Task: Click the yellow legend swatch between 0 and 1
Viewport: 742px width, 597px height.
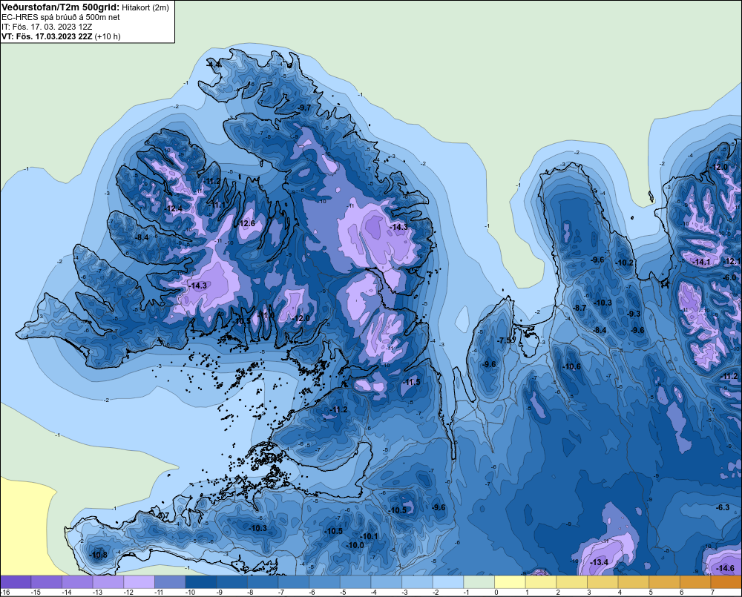Action: tap(510, 582)
